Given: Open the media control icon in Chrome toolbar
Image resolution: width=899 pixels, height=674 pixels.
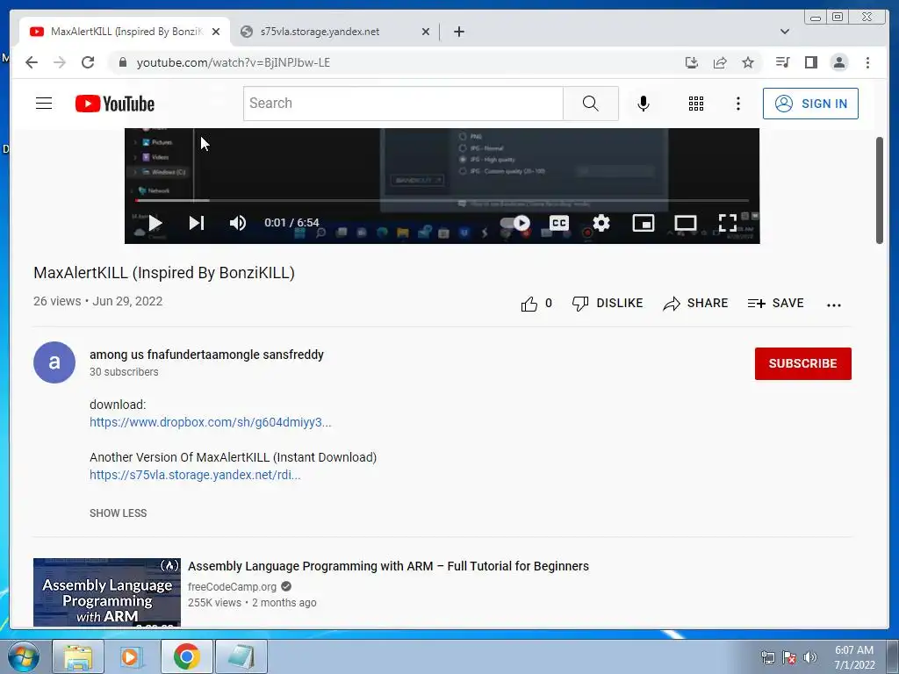Looking at the screenshot, I should (x=782, y=62).
